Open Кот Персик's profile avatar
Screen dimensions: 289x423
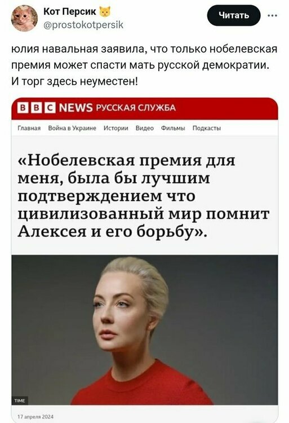pyautogui.click(x=24, y=18)
